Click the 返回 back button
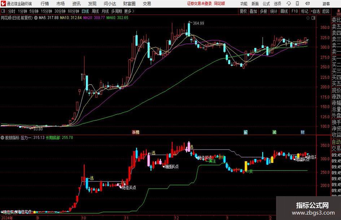The image size is (341, 220). [x=325, y=11]
